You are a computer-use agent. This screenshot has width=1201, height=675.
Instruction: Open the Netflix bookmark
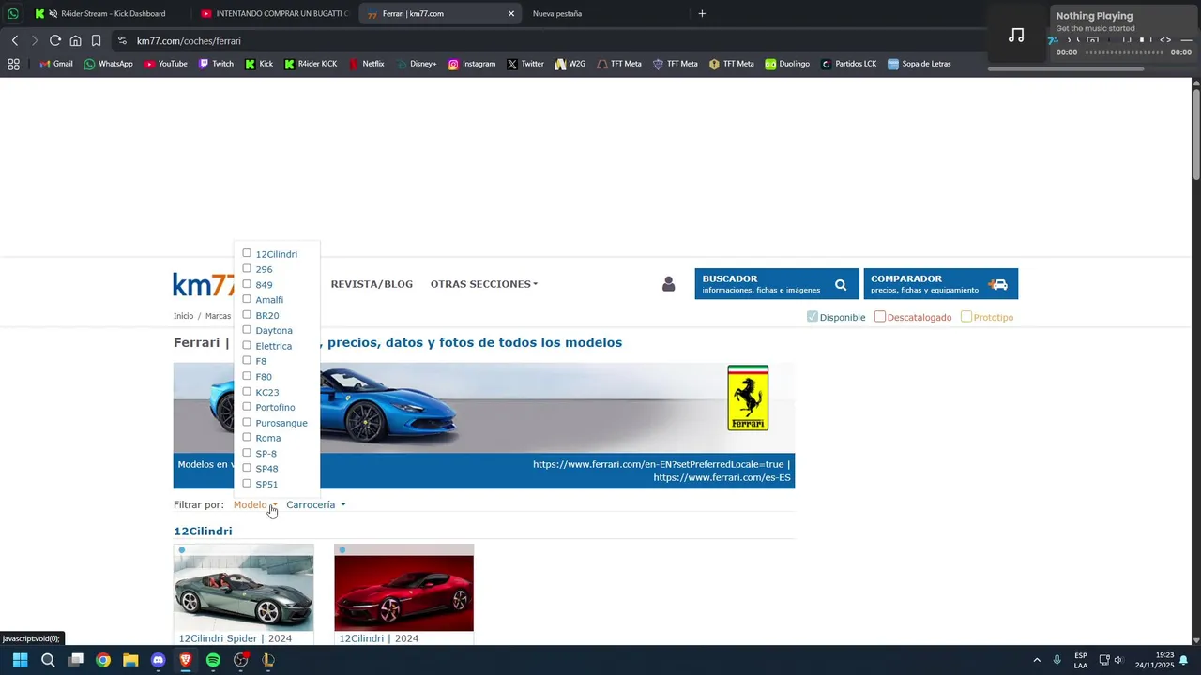(366, 64)
